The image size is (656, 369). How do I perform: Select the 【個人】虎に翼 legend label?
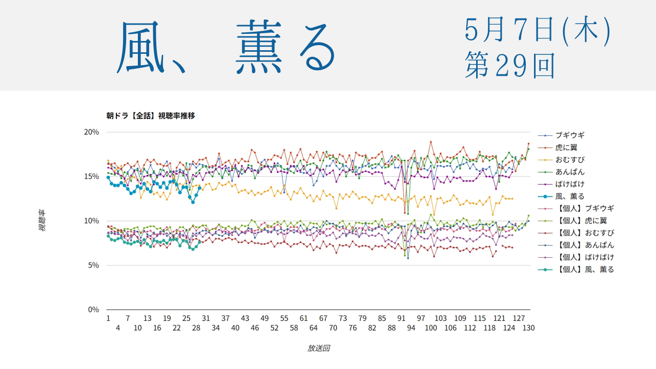581,221
